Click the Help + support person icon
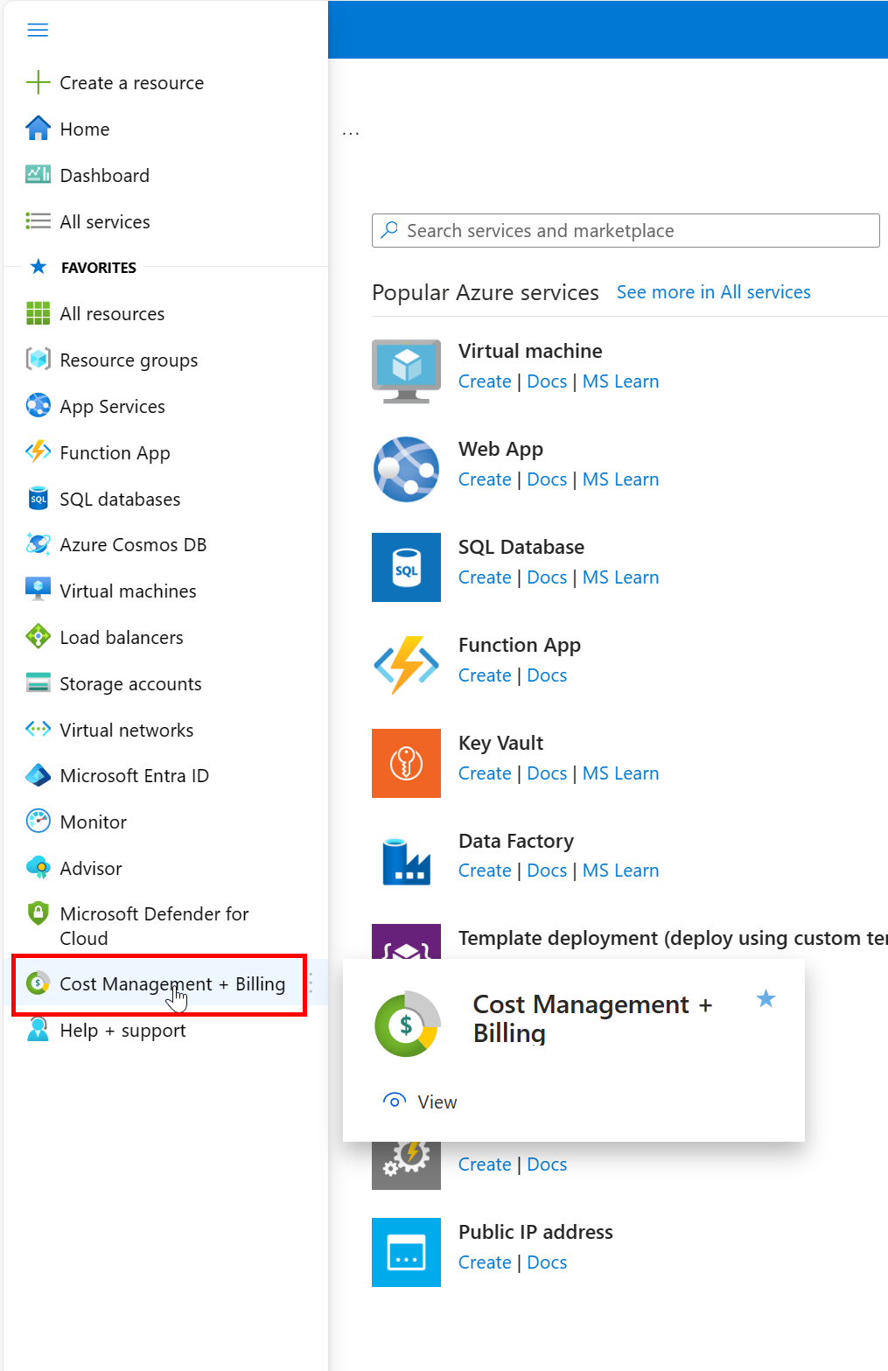888x1371 pixels. 38,1029
